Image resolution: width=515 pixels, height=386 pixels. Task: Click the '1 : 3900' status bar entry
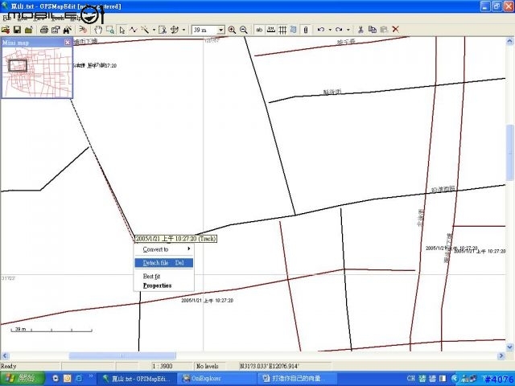point(163,366)
